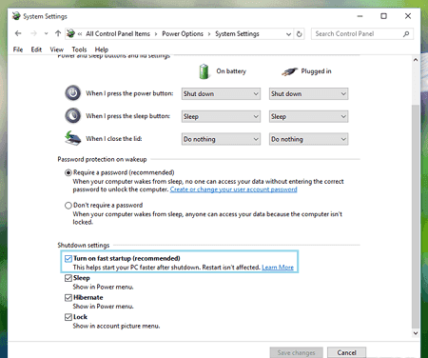Viewport: 428px width, 358px height.
Task: Open Create or change user account password link
Action: tap(234, 189)
